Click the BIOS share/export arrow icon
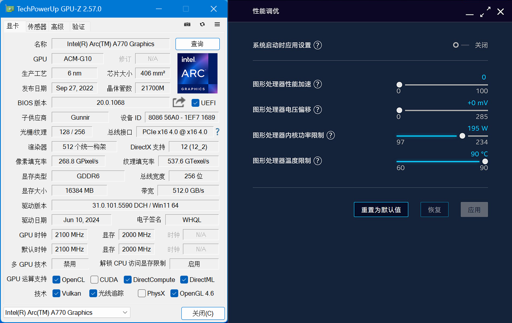 [x=179, y=102]
